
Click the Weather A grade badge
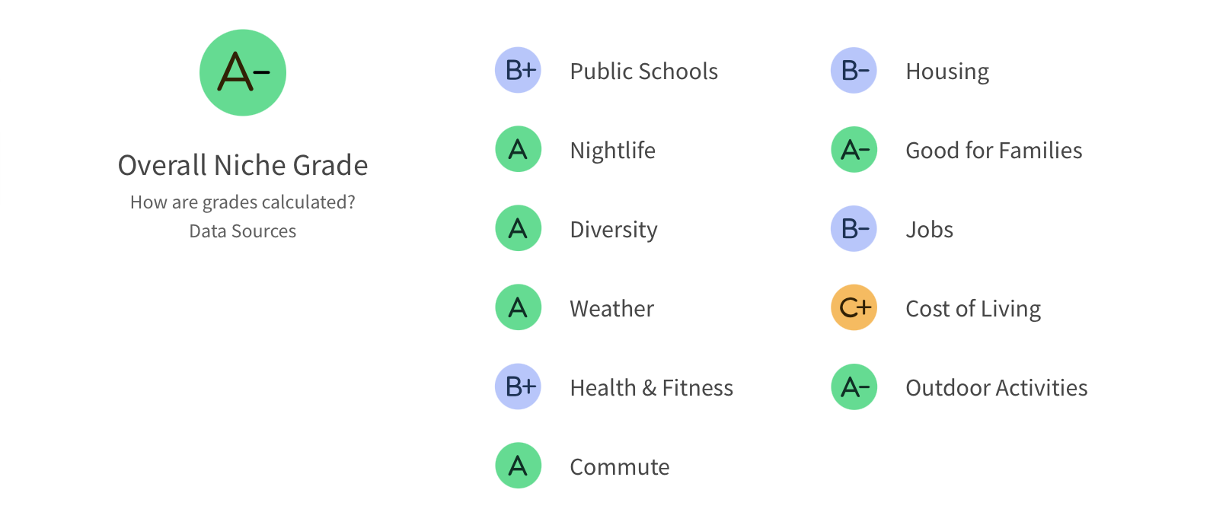point(519,307)
